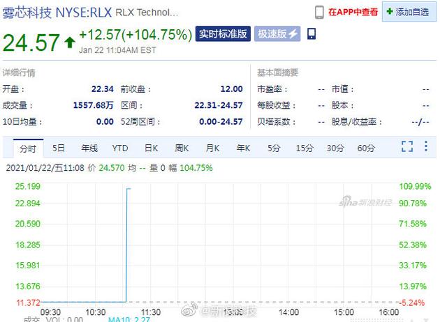Click the MA10: 2.27 indicator label
This screenshot has height=322, width=440.
[129, 319]
